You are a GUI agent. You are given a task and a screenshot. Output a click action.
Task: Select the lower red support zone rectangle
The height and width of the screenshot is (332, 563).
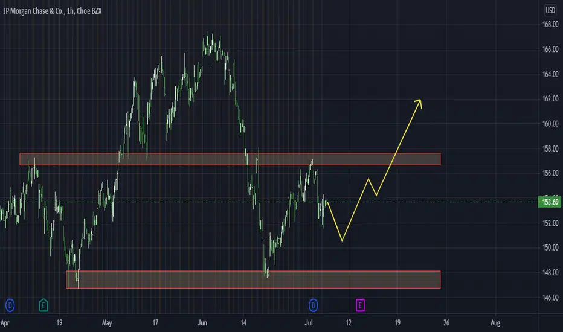[253, 279]
